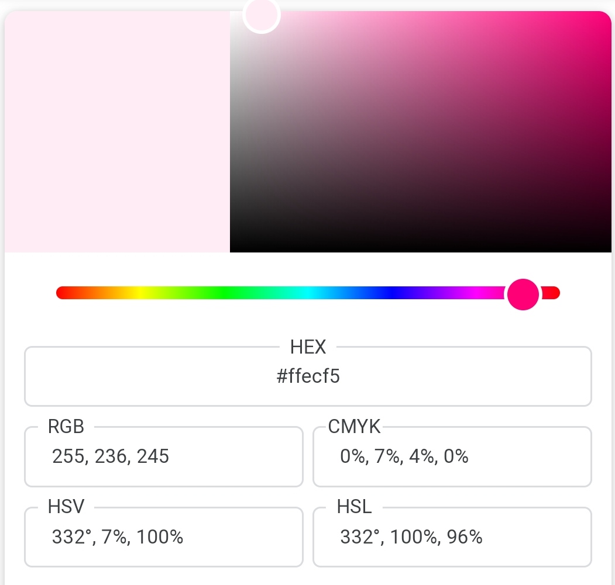Set hue to green on the hue bar
The width and height of the screenshot is (615, 585).
pyautogui.click(x=224, y=293)
